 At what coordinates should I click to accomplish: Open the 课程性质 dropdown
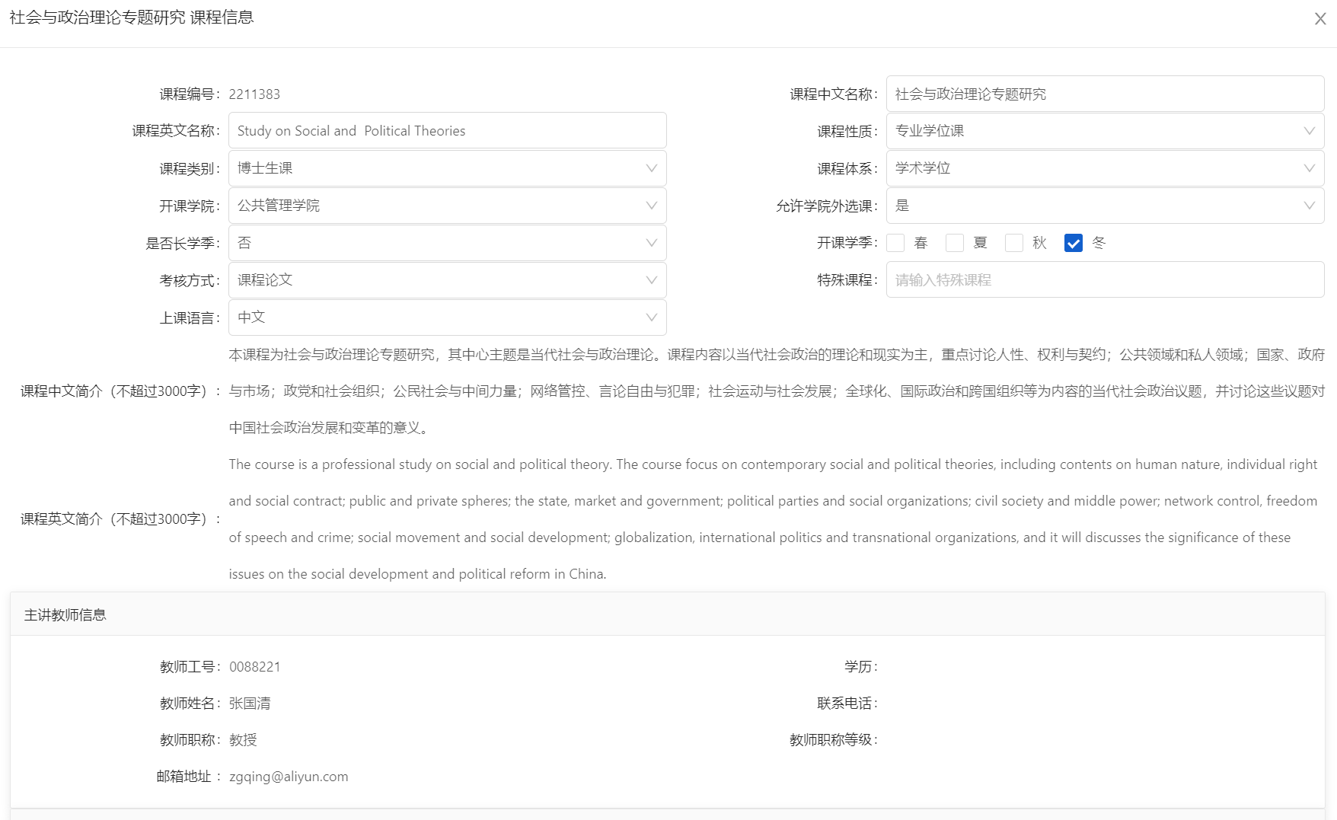tap(1104, 131)
